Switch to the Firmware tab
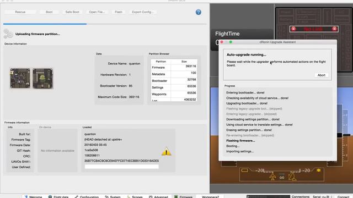353x198 pixels. (183, 197)
